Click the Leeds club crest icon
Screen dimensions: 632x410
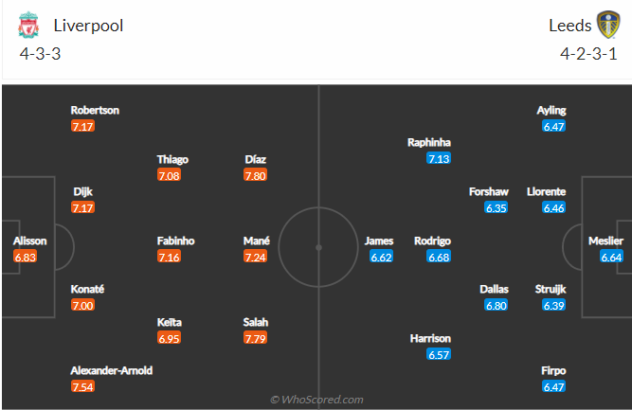(608, 25)
